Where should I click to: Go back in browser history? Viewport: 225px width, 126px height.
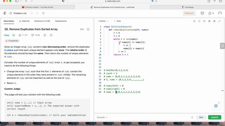tap(26, 1)
